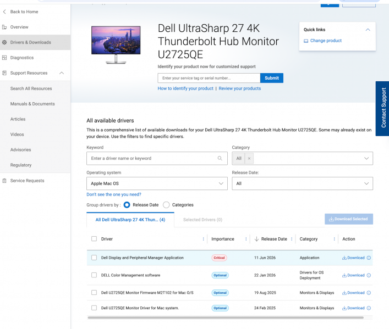The height and width of the screenshot is (329, 389).
Task: Follow Review your products link
Action: click(x=240, y=88)
